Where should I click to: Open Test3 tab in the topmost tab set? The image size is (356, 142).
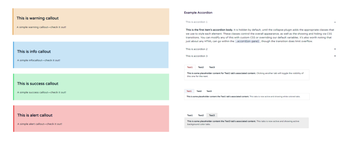click(x=212, y=67)
